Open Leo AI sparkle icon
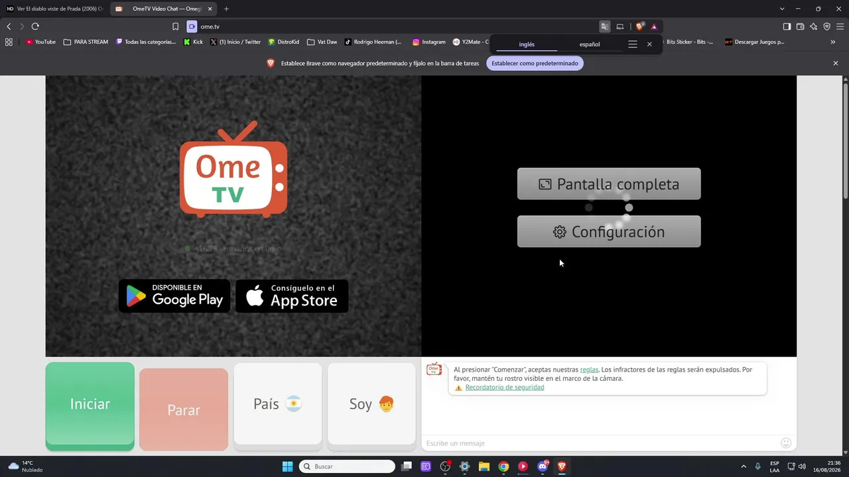This screenshot has width=849, height=477. coord(813,26)
